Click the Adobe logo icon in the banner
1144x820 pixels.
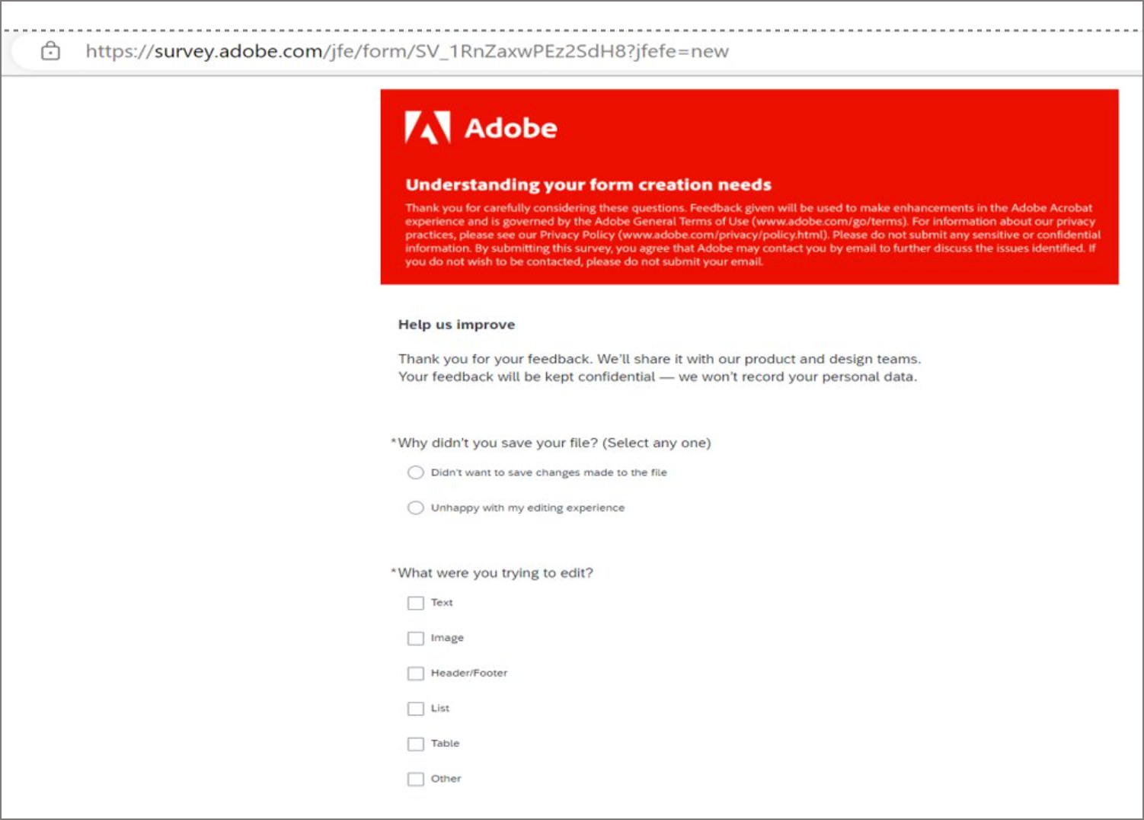click(427, 127)
